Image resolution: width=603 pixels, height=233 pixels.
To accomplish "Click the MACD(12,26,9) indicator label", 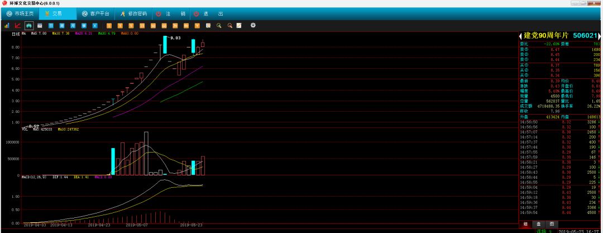I will [34, 177].
